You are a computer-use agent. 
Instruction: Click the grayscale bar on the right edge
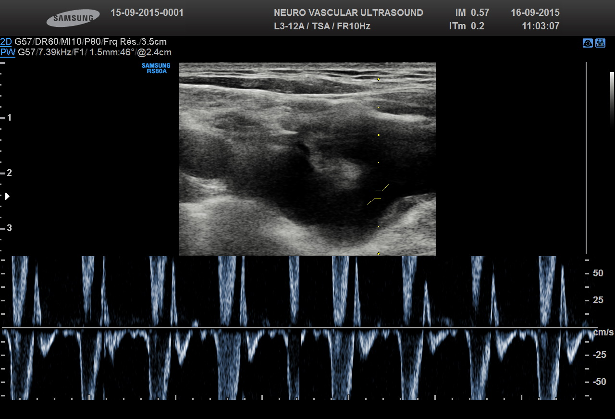click(612, 99)
